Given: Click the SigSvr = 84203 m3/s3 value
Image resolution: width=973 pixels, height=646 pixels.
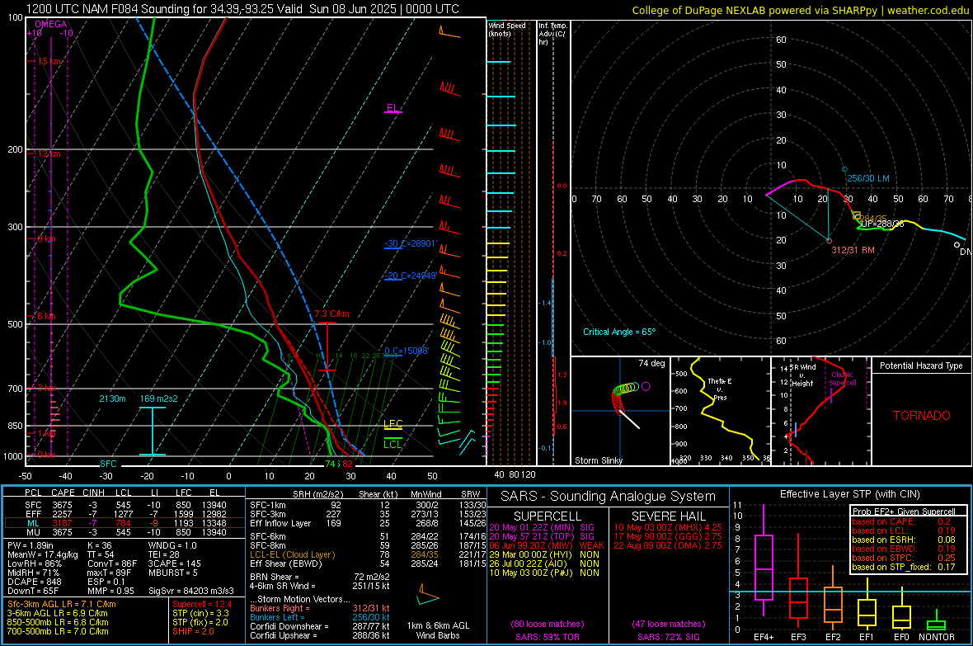Looking at the screenshot, I should (x=191, y=591).
